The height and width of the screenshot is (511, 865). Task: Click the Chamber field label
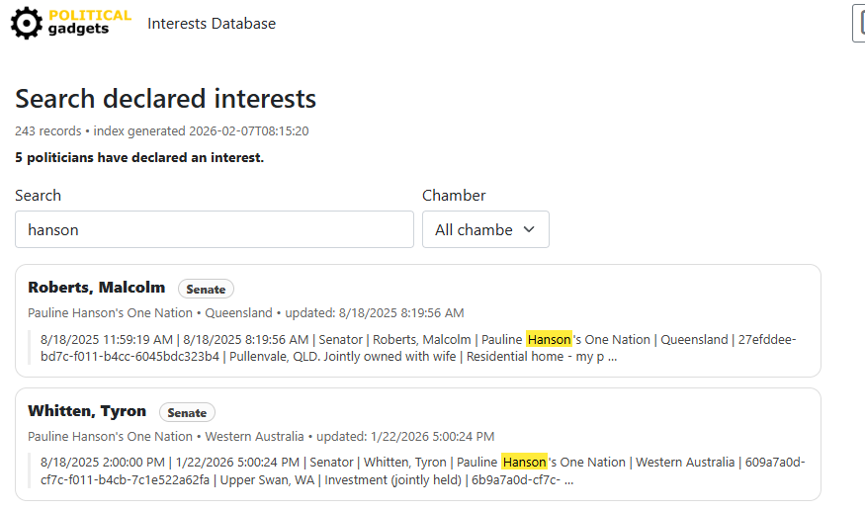pyautogui.click(x=454, y=196)
